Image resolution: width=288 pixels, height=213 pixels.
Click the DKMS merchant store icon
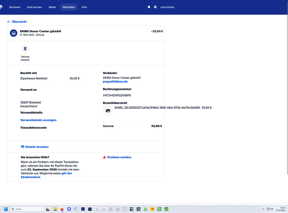click(14, 33)
